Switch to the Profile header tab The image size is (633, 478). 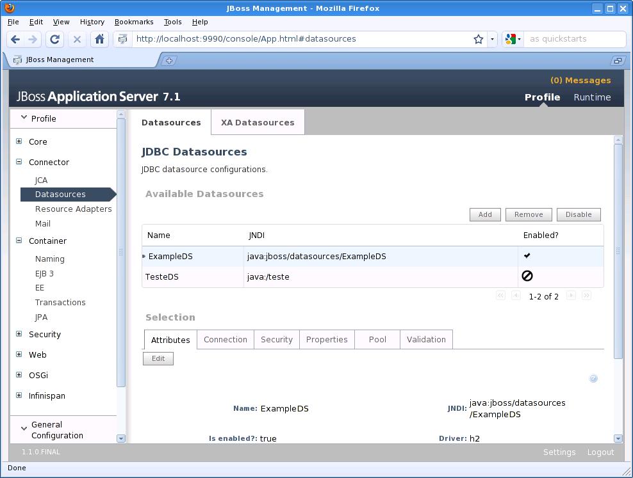[x=542, y=97]
